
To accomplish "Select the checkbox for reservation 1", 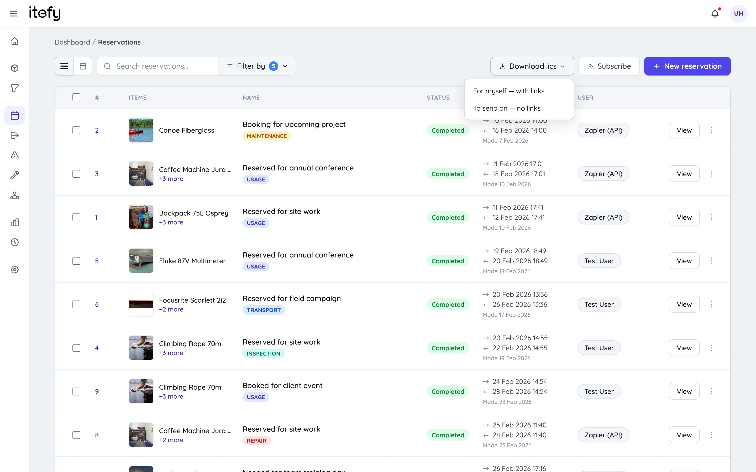I will (x=76, y=217).
